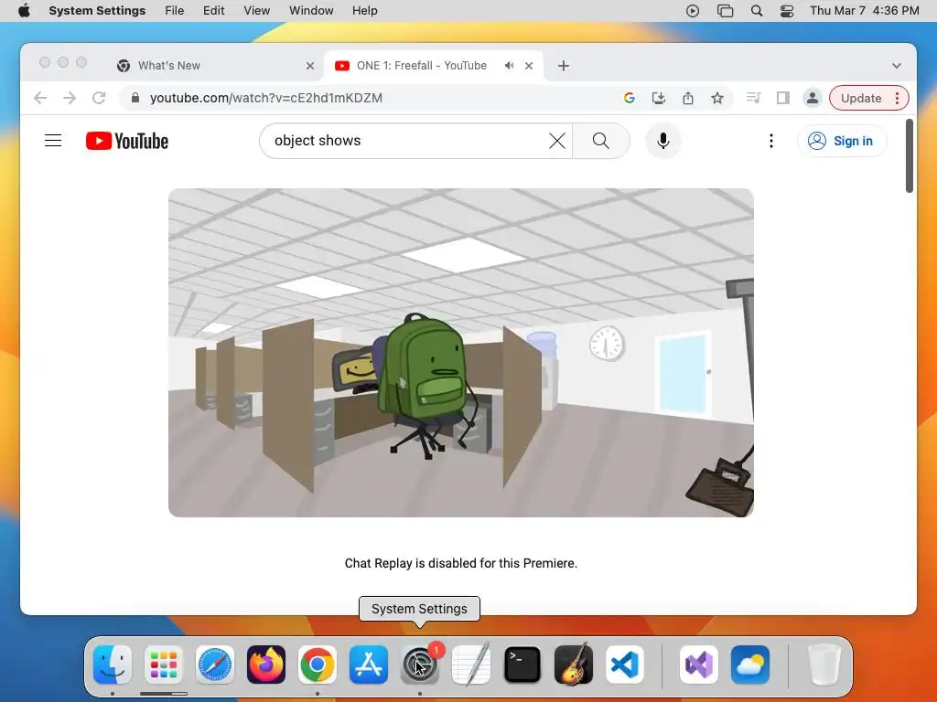The height and width of the screenshot is (702, 937).
Task: Click Stage Manager menu bar icon
Action: [725, 11]
